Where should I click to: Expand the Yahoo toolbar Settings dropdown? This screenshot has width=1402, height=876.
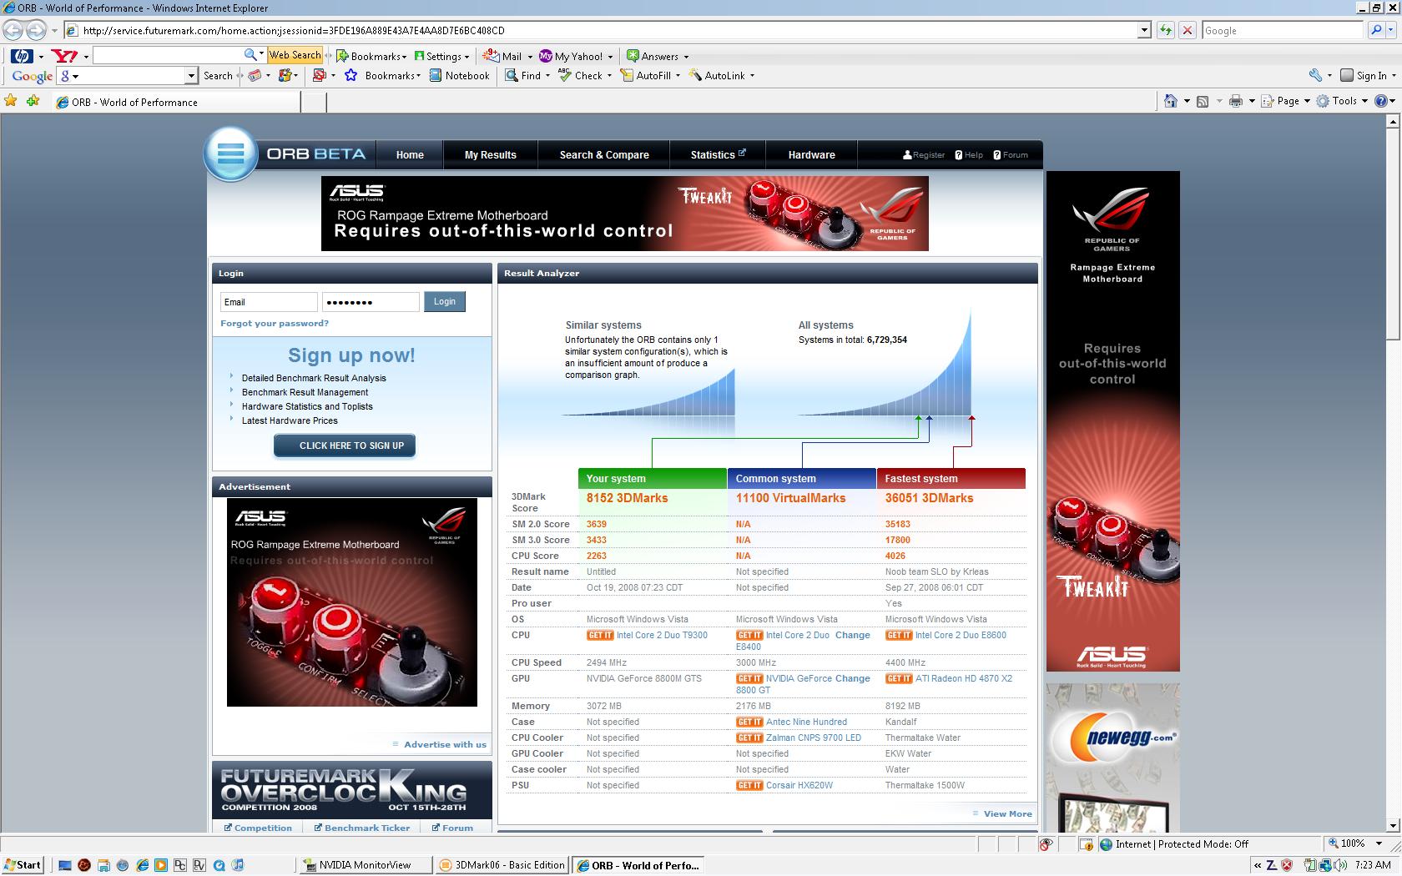(x=441, y=57)
